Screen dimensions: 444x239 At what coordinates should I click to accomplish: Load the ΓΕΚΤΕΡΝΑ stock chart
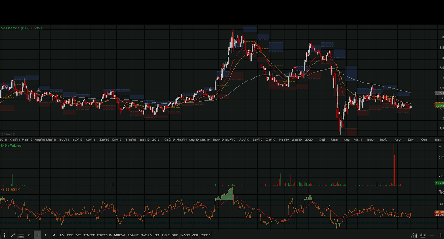click(104, 235)
